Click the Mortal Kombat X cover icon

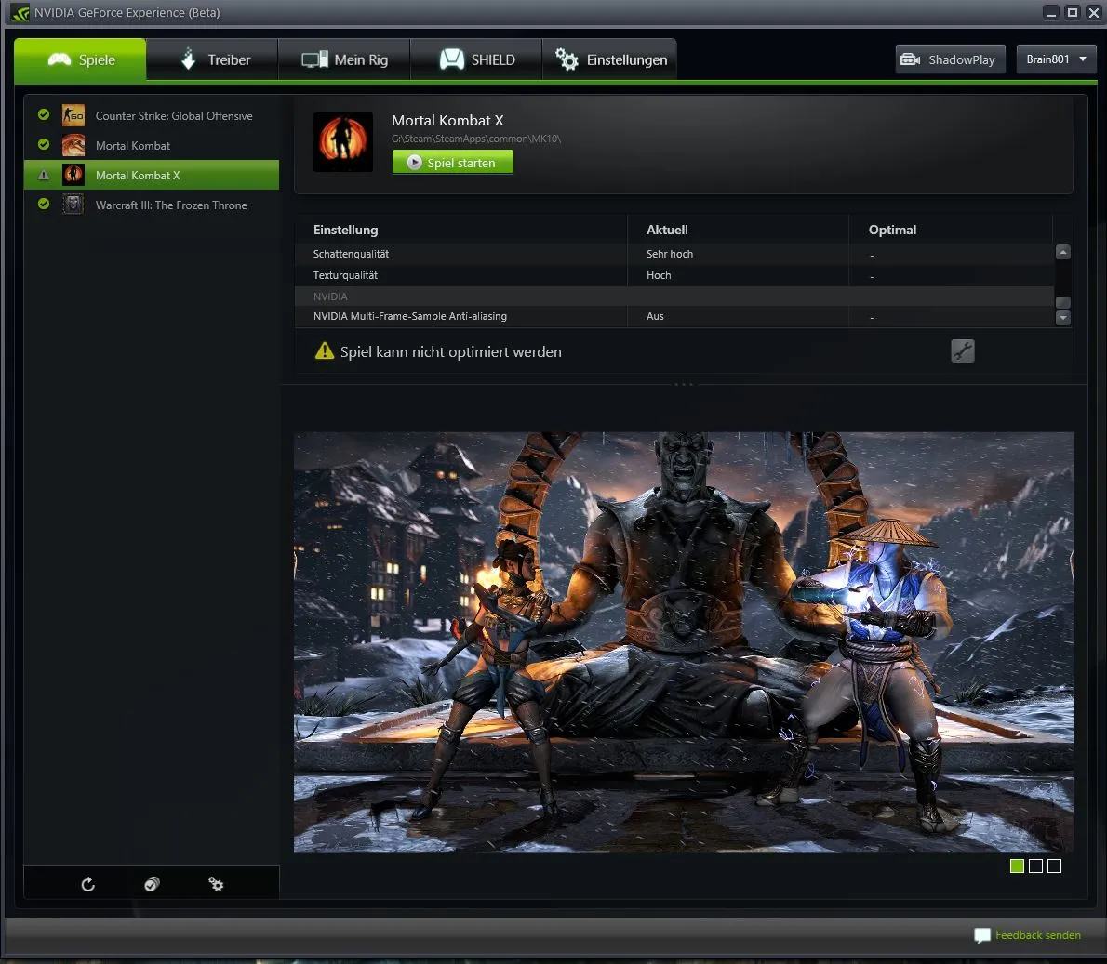(x=342, y=142)
